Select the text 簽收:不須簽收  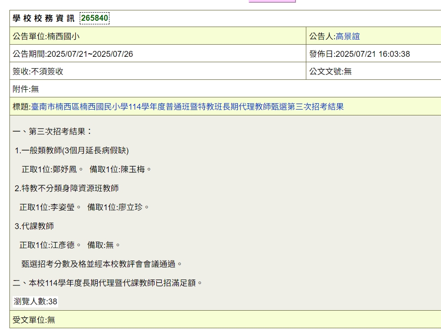coord(38,72)
